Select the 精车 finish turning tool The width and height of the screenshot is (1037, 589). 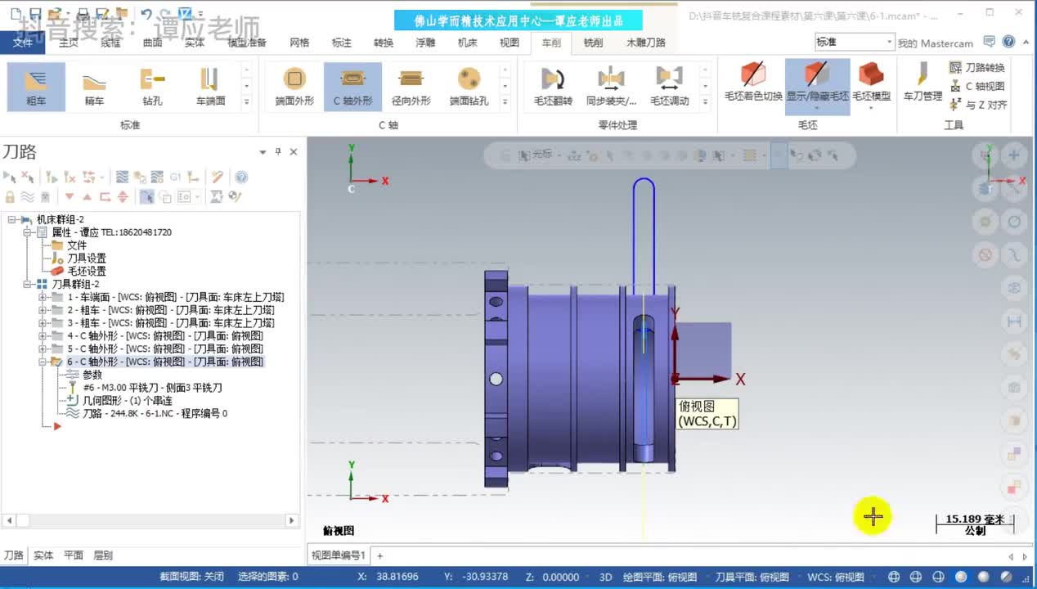coord(94,87)
